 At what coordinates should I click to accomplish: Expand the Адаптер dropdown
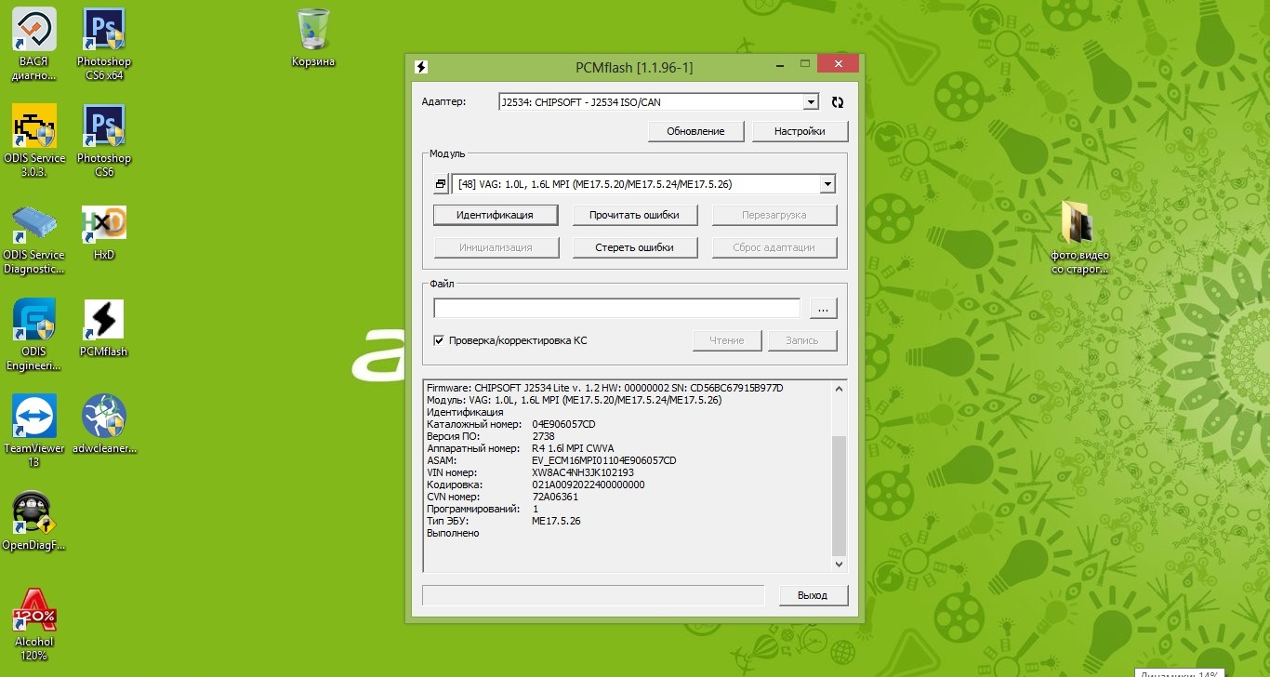click(x=812, y=102)
